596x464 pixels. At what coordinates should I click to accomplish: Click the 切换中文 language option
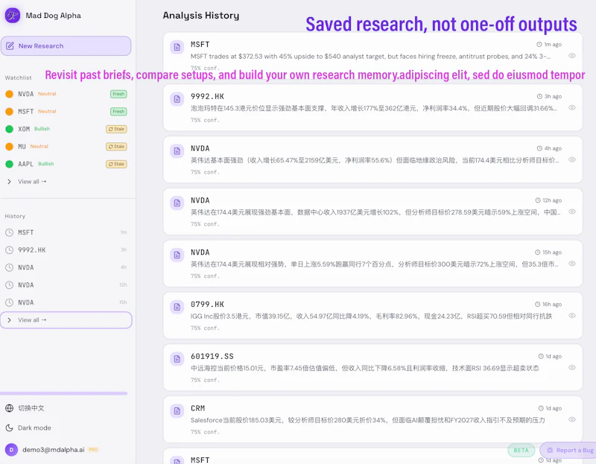[31, 407]
